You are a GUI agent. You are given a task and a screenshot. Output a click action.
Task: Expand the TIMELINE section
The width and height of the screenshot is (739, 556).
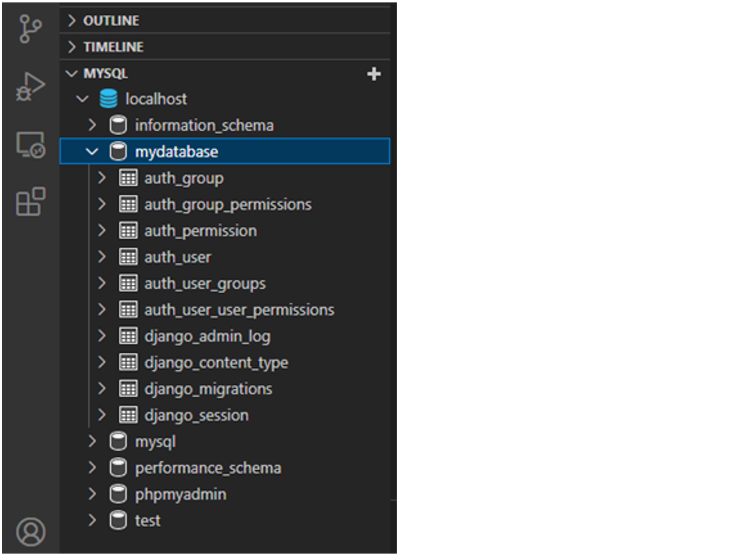72,47
